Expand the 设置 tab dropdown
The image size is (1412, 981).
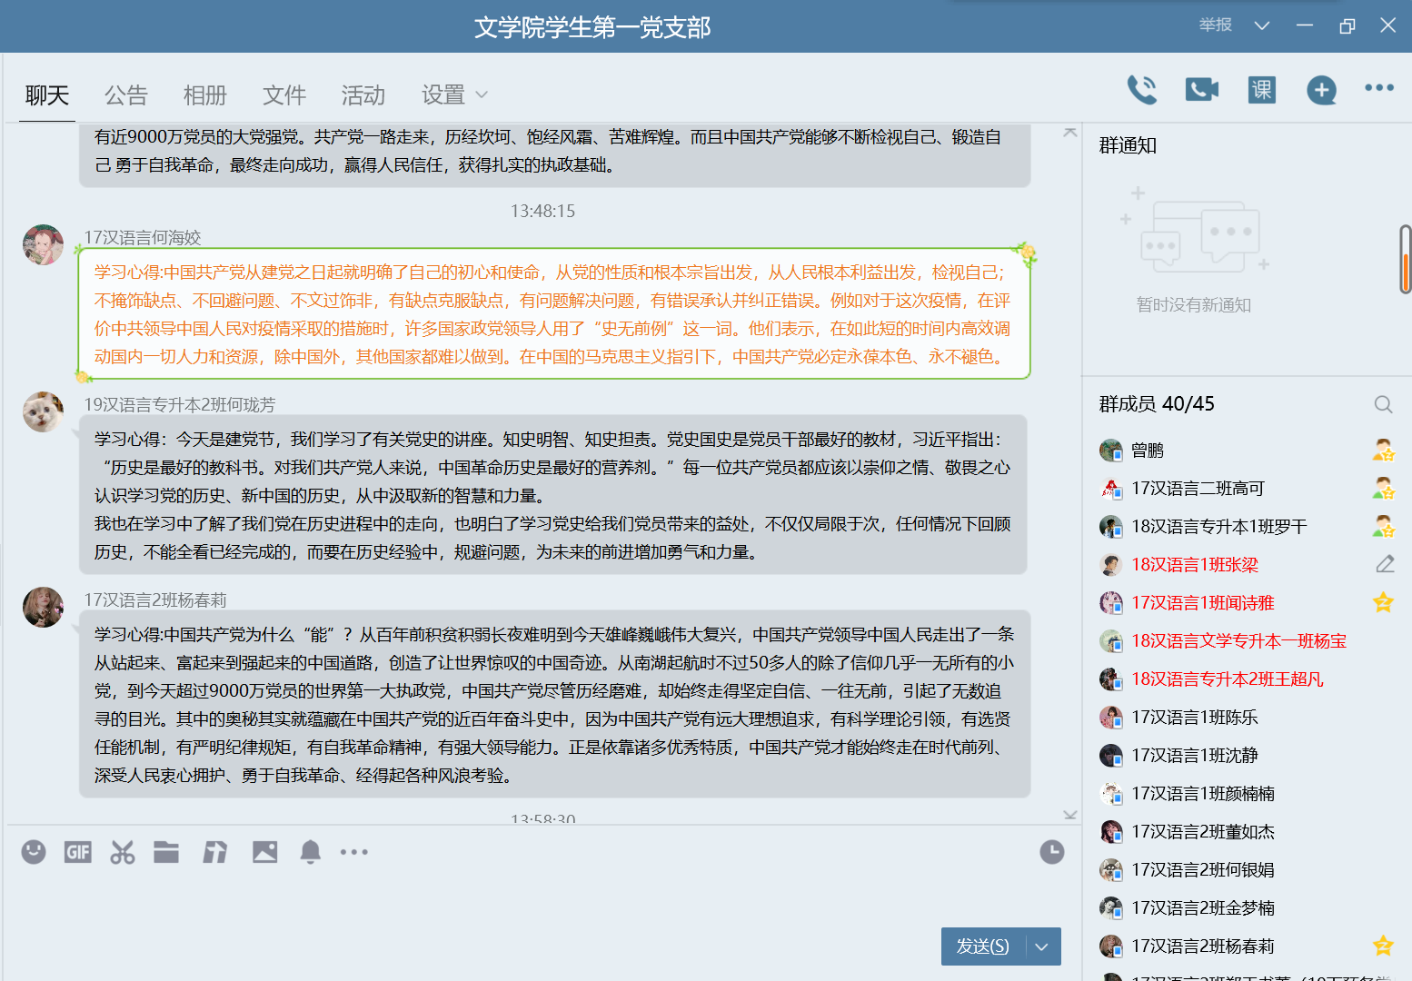tap(482, 95)
